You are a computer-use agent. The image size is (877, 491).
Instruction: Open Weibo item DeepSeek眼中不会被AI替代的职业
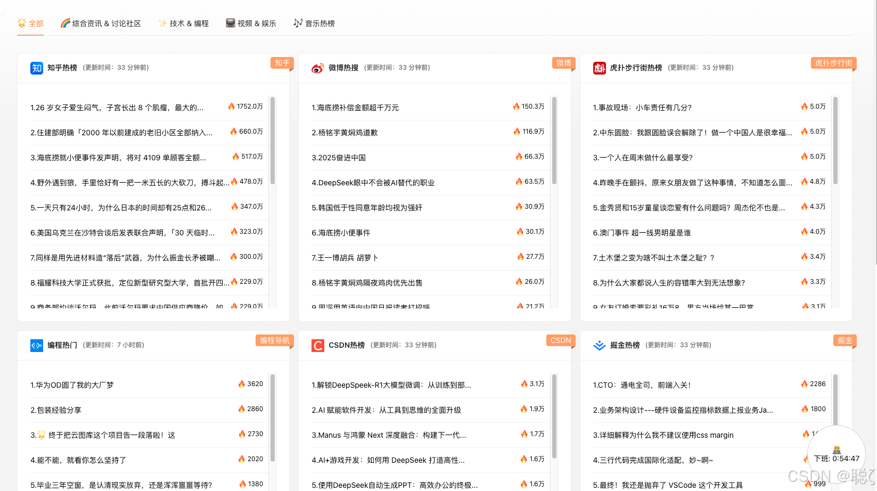[373, 183]
